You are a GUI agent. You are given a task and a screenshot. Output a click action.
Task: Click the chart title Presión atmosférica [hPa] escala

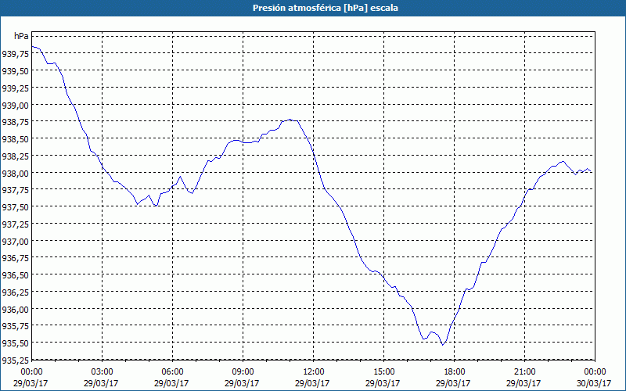[x=325, y=8]
